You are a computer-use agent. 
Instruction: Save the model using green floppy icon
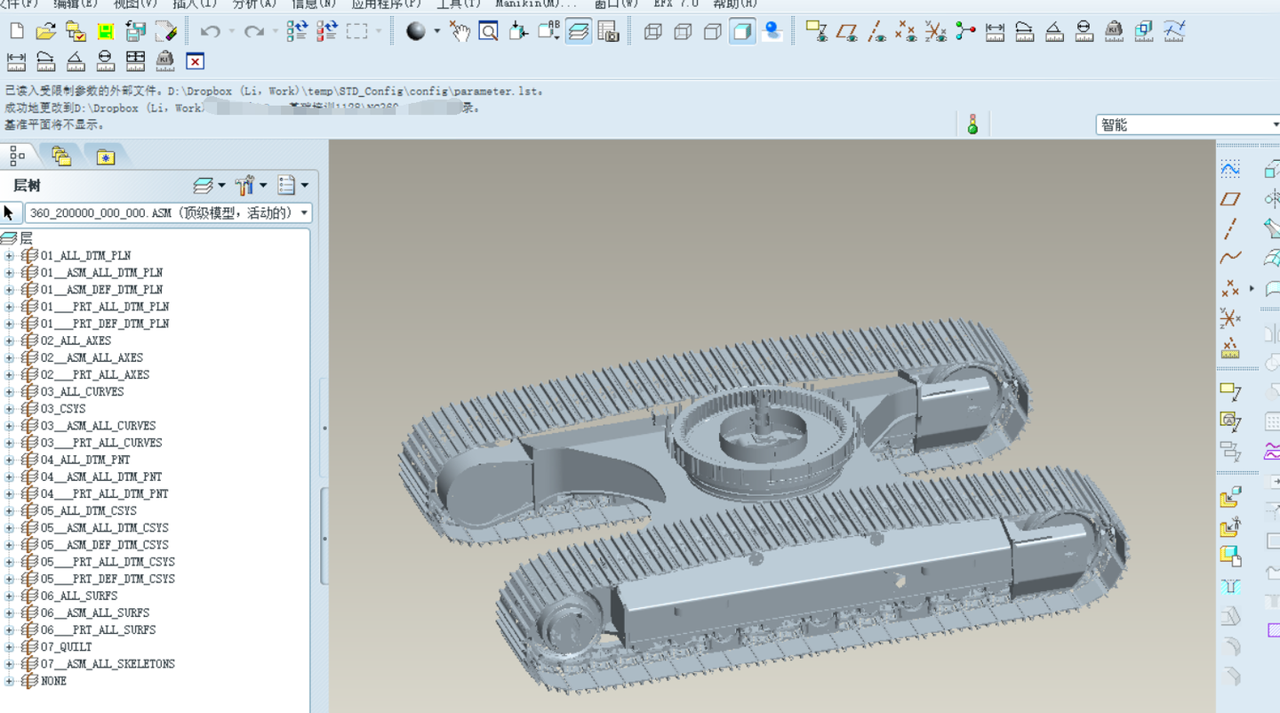tap(105, 32)
